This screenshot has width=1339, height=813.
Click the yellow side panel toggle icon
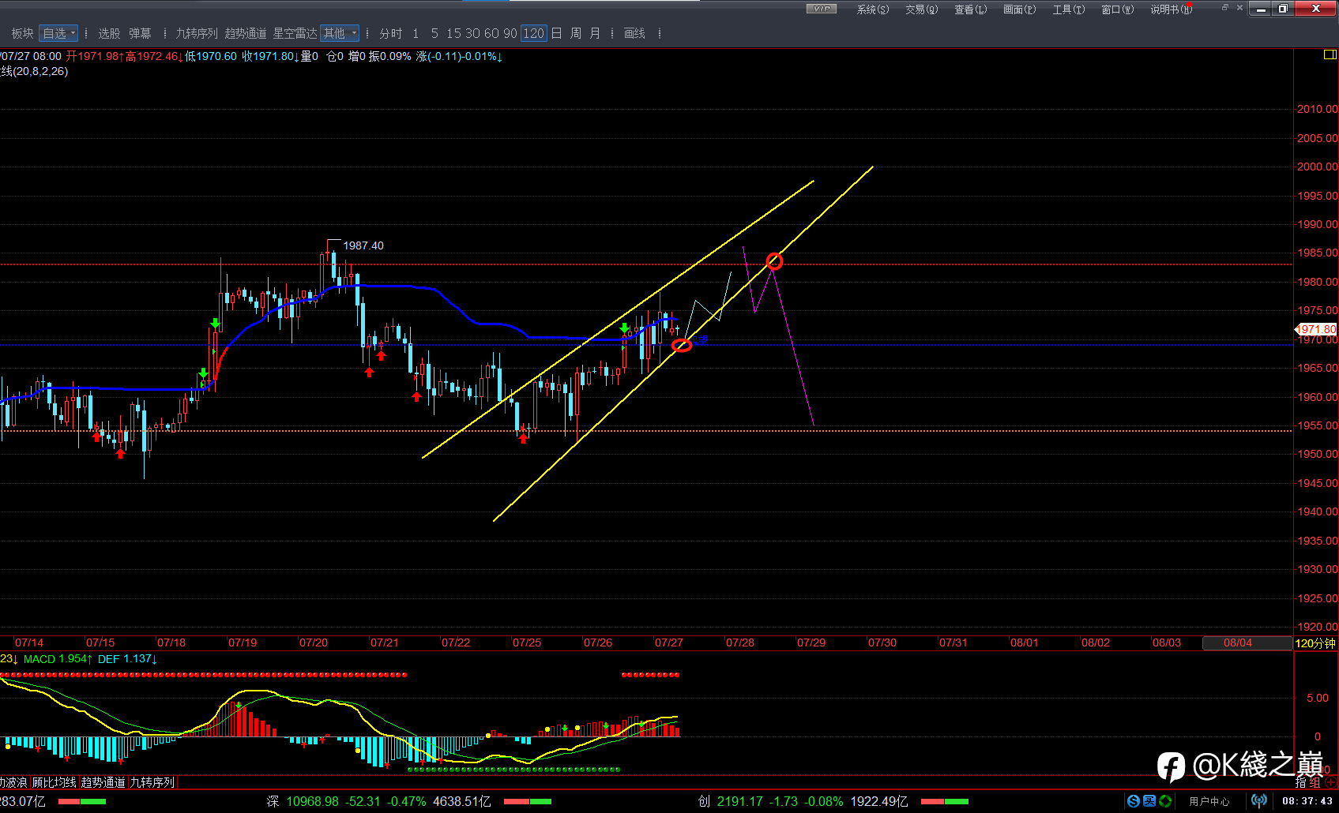1330,54
